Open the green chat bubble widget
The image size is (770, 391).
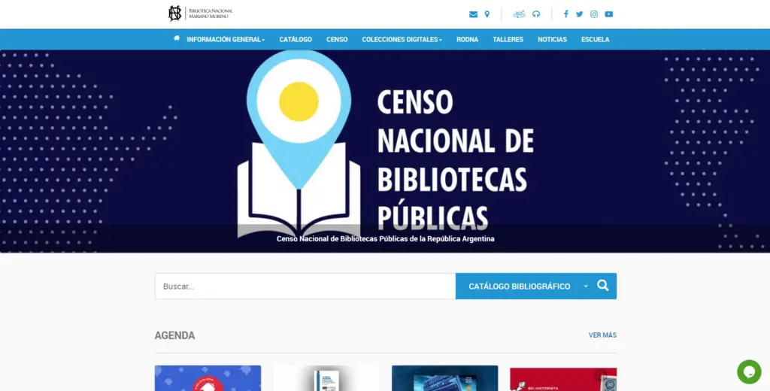(749, 372)
